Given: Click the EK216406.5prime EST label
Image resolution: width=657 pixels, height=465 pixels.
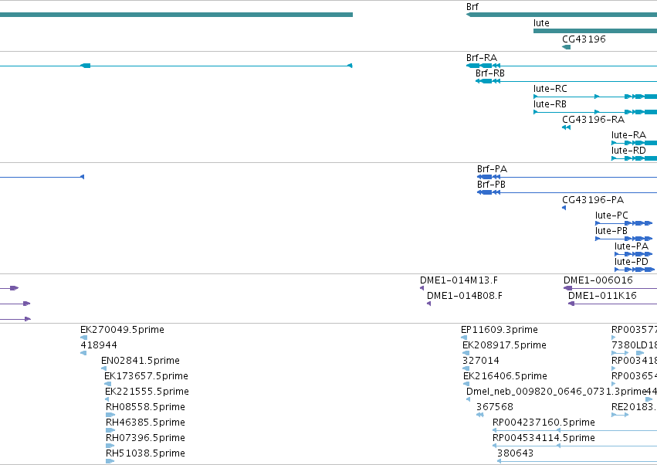Looking at the screenshot, I should (505, 376).
